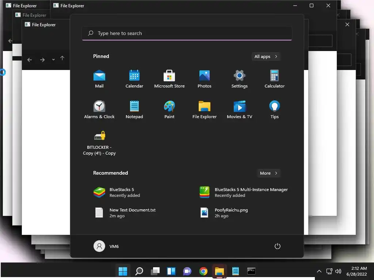
Task: Launch Notepad from pinned apps
Action: (x=134, y=110)
